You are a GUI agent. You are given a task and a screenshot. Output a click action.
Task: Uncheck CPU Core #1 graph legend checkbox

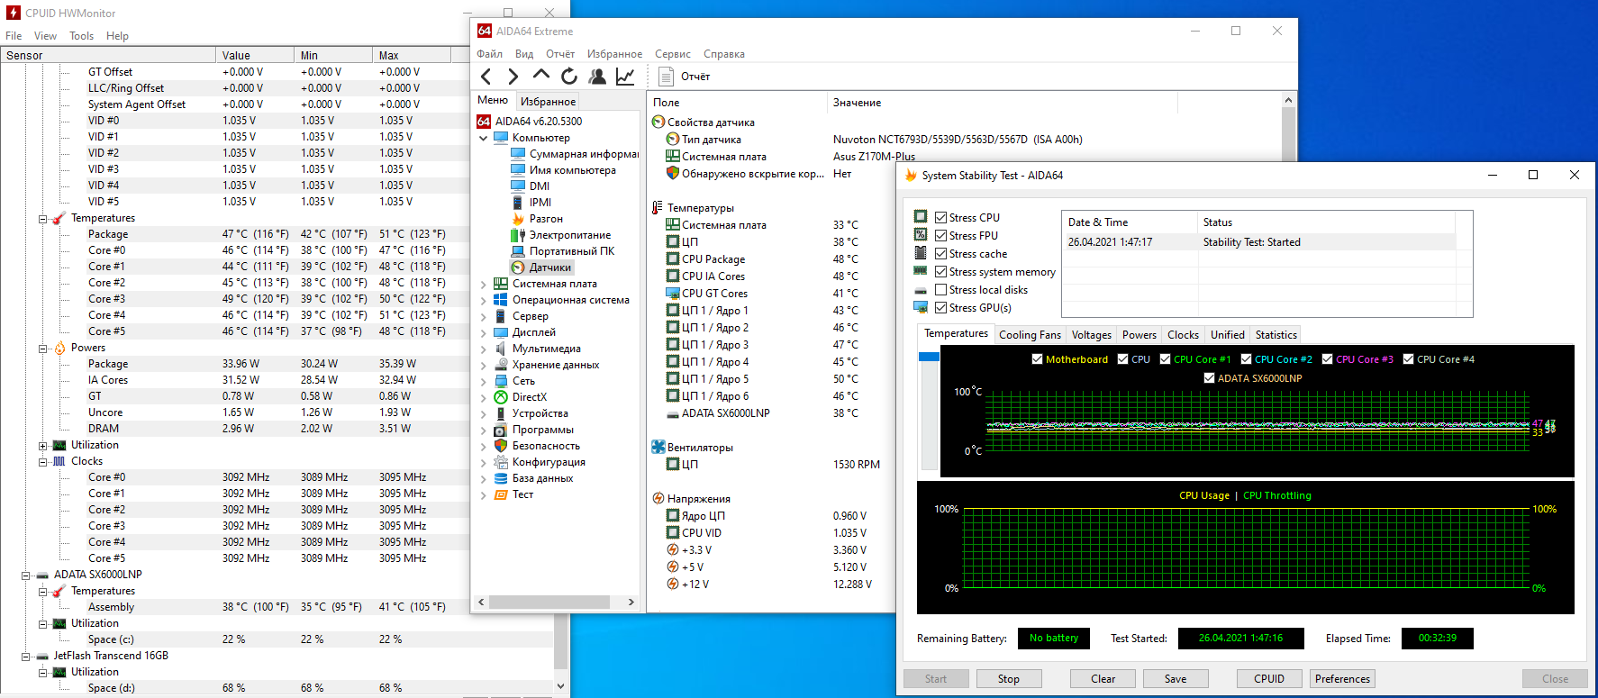(x=1165, y=358)
